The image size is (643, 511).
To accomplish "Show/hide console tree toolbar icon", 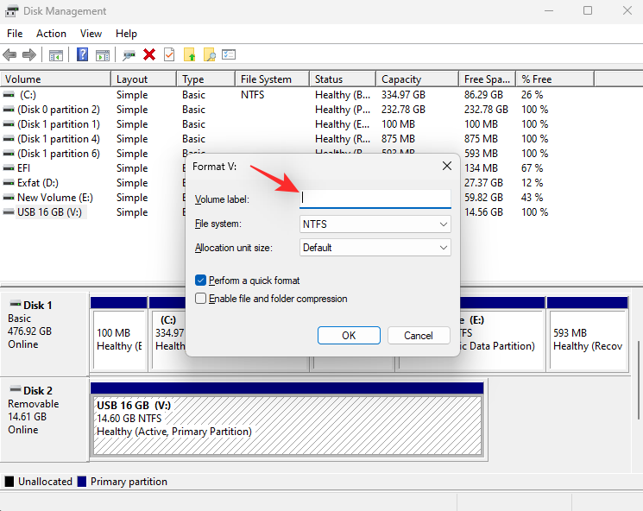I will coord(56,55).
